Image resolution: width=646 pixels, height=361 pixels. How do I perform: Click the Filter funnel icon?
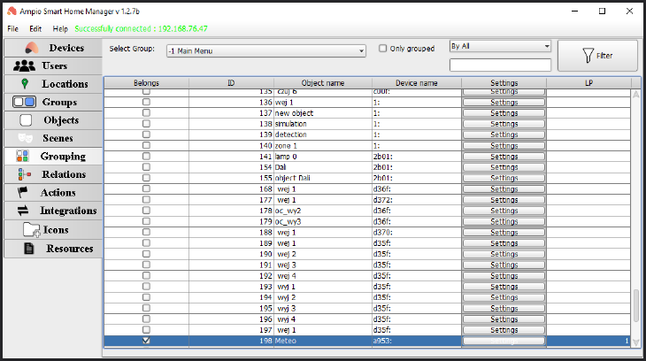click(588, 56)
